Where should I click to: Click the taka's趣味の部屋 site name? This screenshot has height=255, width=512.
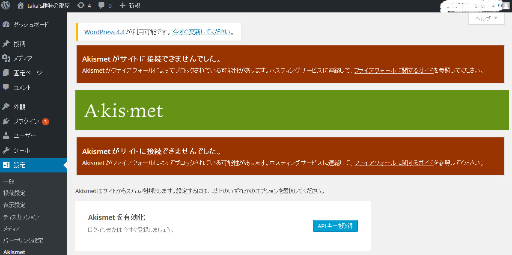[49, 6]
